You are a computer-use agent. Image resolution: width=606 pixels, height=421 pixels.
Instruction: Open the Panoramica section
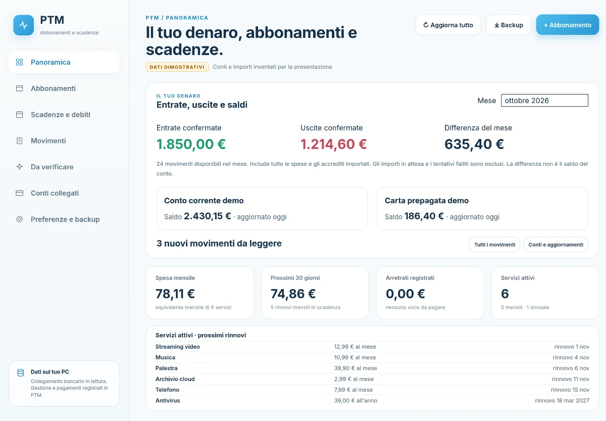(x=64, y=62)
